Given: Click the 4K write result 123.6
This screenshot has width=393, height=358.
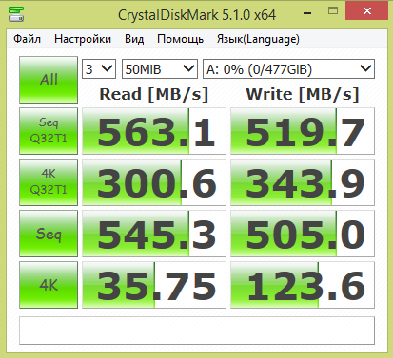Looking at the screenshot, I should (x=303, y=285).
